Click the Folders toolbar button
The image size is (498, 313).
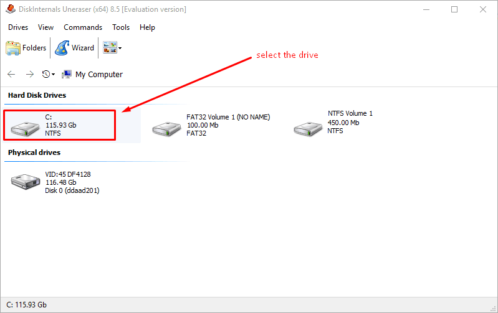26,48
